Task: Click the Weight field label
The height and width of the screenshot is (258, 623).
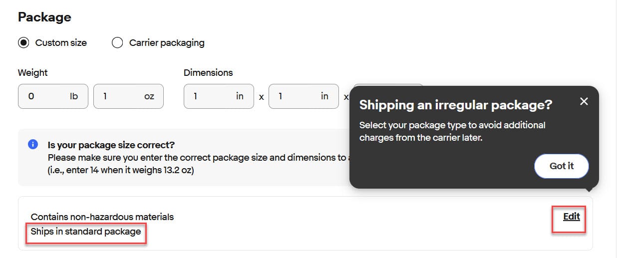Action: coord(33,73)
